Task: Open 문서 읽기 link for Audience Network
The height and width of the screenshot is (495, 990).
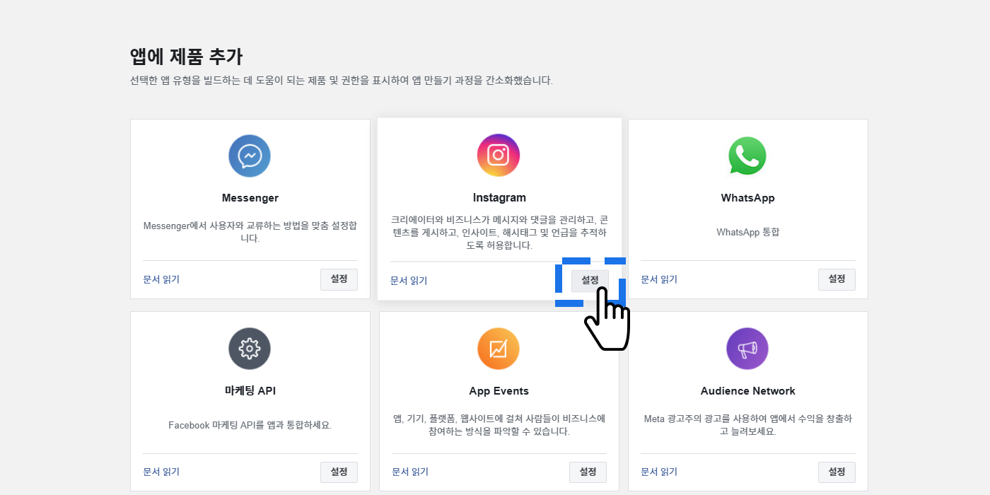Action: (659, 472)
